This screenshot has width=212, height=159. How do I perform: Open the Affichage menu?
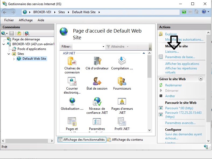coord(26,20)
